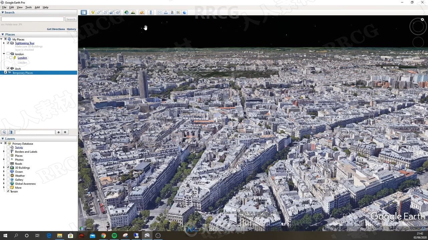Click the places panel view icon
Screen dimensions: 428x240
click(x=11, y=132)
